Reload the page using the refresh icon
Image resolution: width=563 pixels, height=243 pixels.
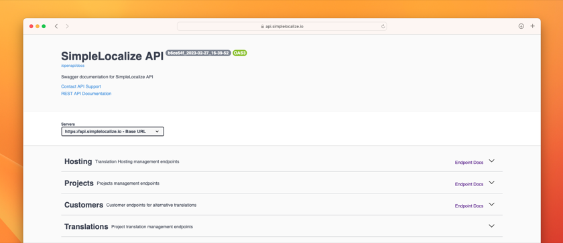[383, 26]
